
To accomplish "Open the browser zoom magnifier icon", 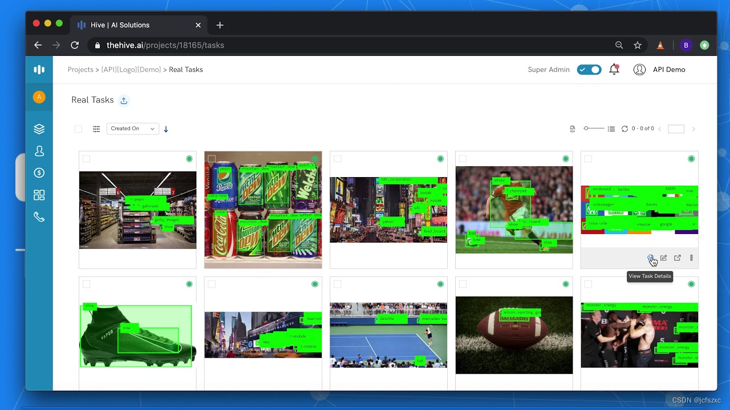I will click(x=619, y=45).
